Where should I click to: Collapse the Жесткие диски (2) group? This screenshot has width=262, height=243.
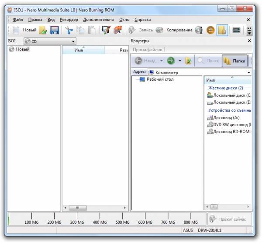click(x=226, y=88)
